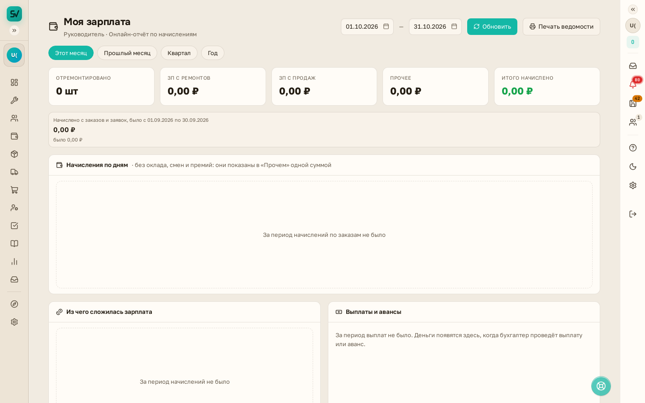Open calendar picker for end date 31.10.2026
This screenshot has width=645, height=403.
(x=454, y=26)
